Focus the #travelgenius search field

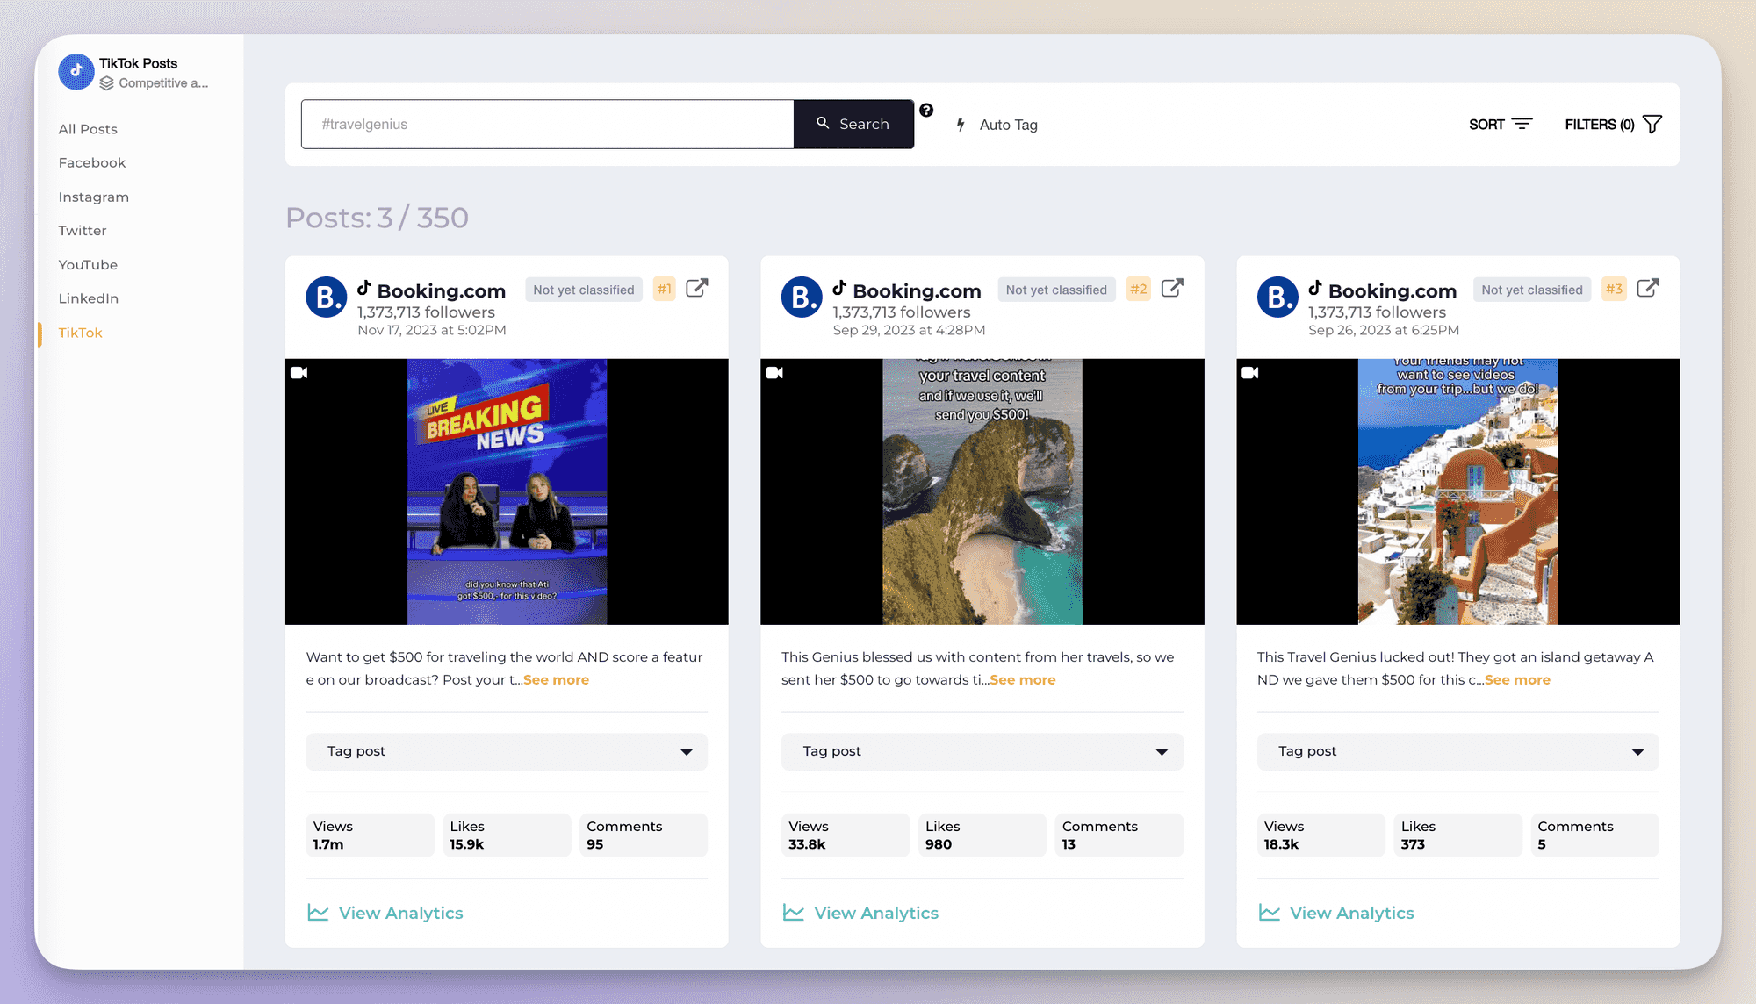point(547,124)
